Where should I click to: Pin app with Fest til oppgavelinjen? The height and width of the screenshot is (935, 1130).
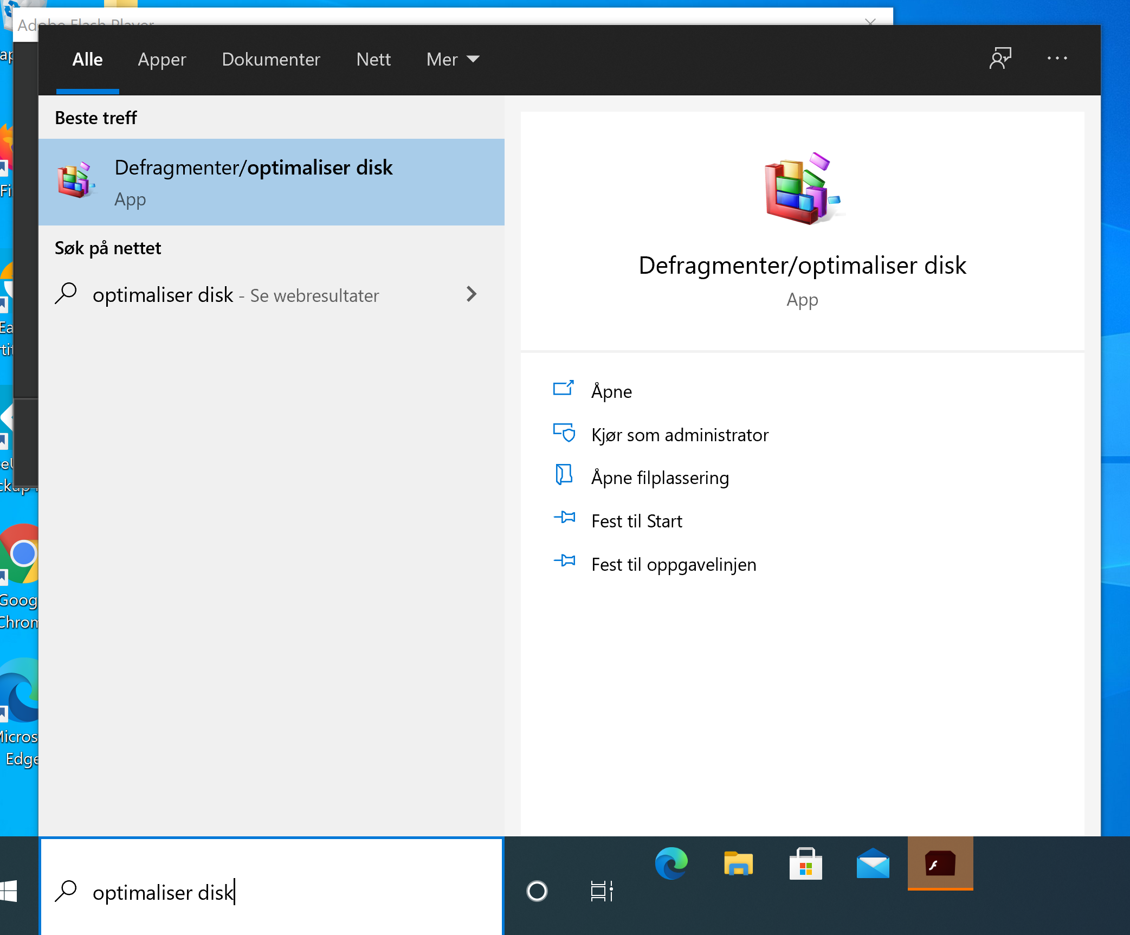point(673,564)
